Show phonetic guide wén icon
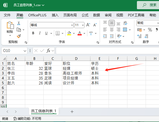159x122 pixels. (x=91, y=33)
